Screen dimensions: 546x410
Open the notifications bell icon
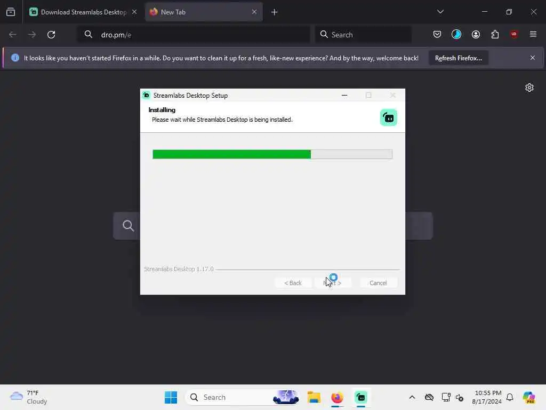click(x=510, y=397)
